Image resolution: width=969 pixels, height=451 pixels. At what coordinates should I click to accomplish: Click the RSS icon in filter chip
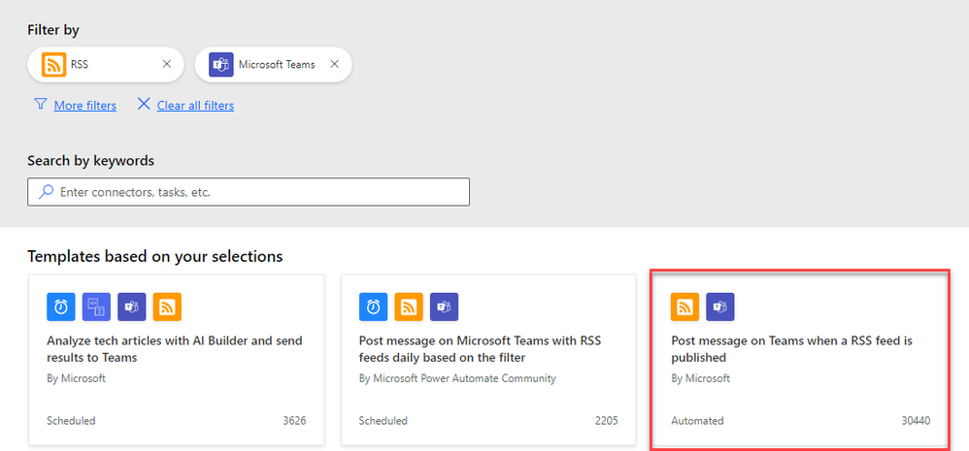click(53, 64)
